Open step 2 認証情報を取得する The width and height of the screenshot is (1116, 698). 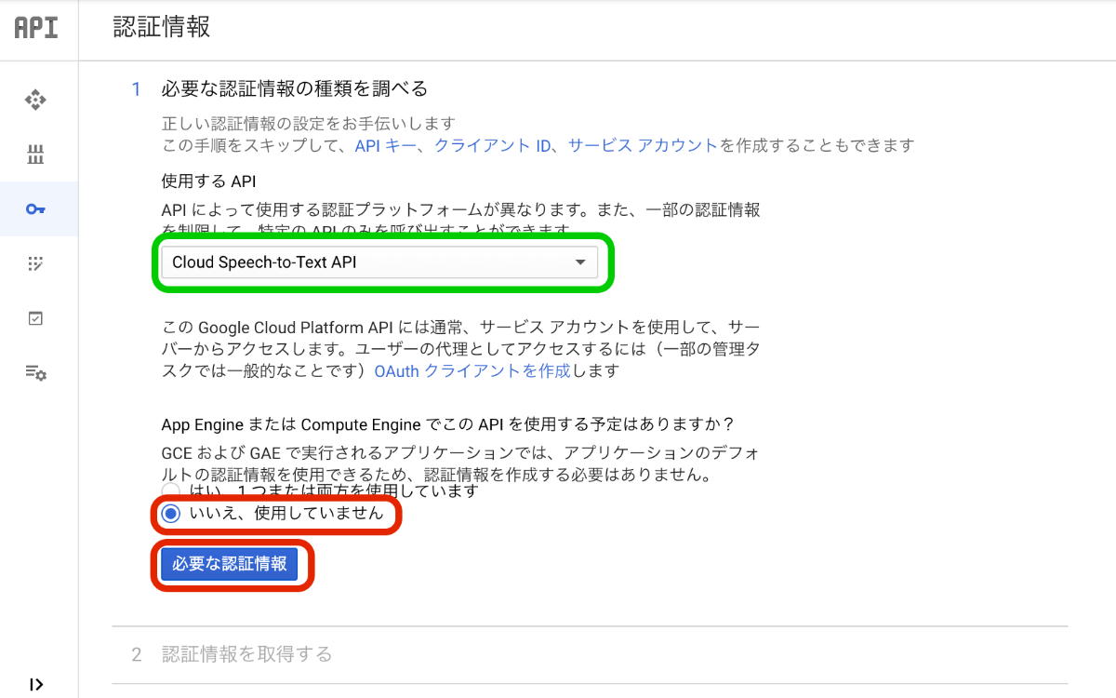[246, 654]
